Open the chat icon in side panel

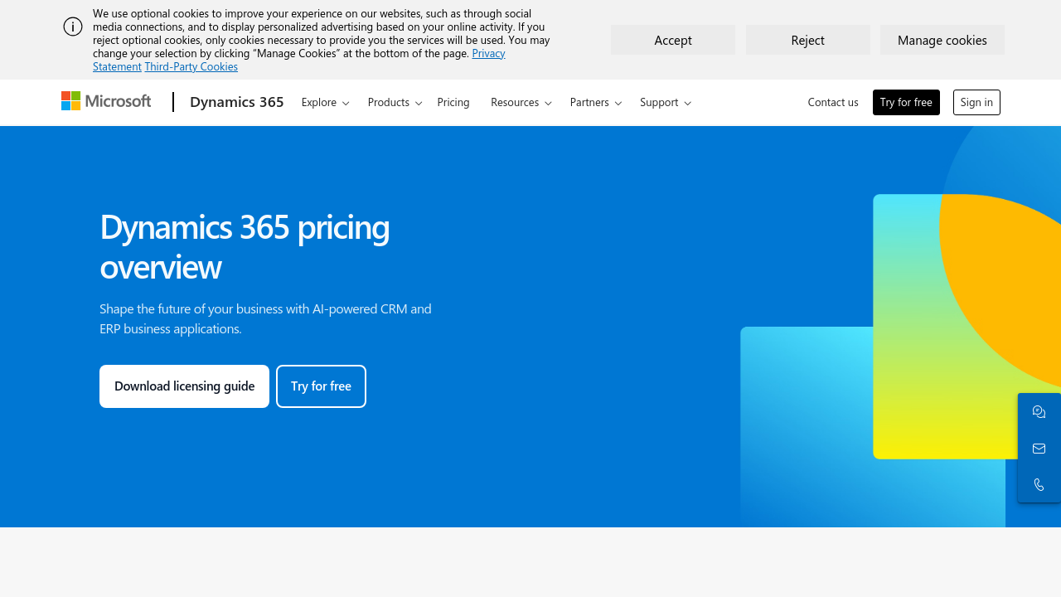[1039, 412]
